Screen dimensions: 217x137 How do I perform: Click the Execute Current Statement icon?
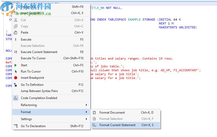(16, 52)
